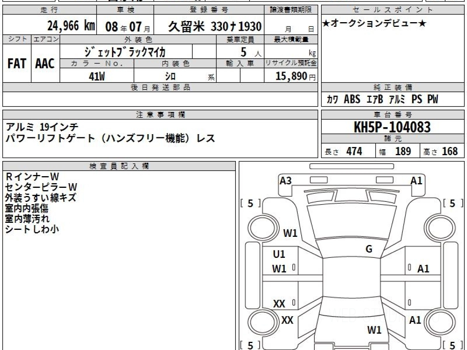Click the 登録番号 header
The image size is (467, 350).
(x=209, y=10)
